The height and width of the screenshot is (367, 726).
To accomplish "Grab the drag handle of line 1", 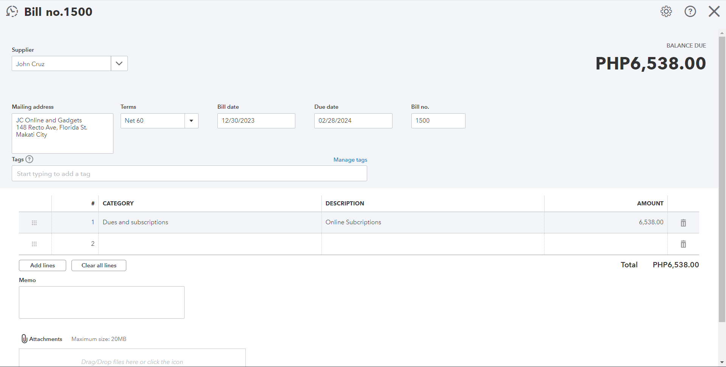I will [34, 223].
